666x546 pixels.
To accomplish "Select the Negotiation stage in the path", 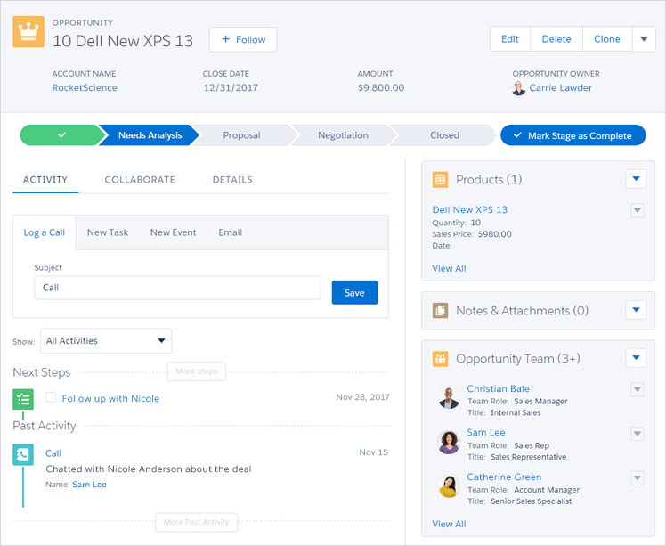I will [x=343, y=135].
